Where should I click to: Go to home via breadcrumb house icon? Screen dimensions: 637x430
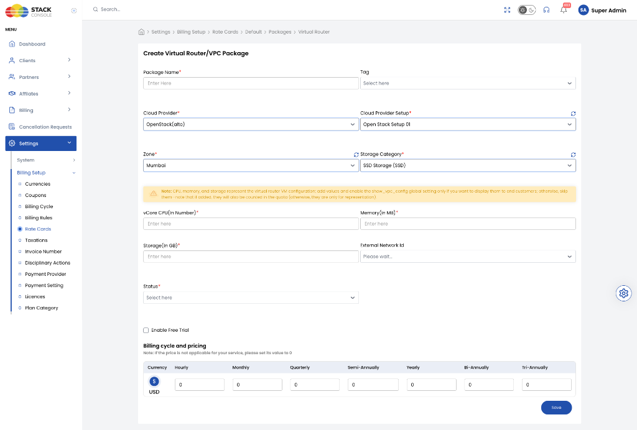(x=141, y=32)
